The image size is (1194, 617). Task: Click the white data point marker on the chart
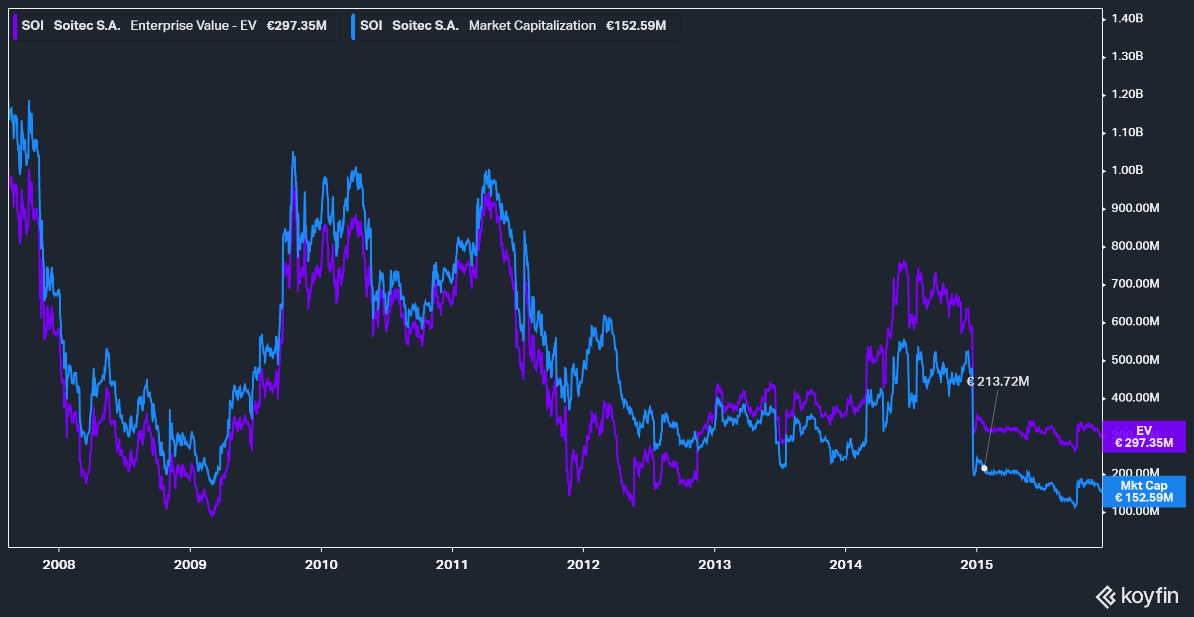(984, 468)
